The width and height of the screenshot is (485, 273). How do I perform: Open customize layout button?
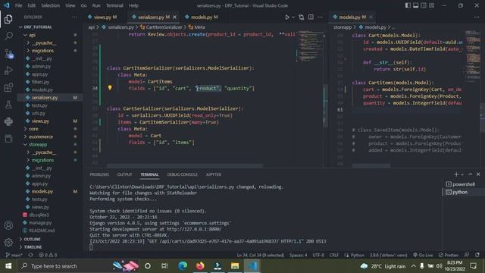(x=431, y=5)
